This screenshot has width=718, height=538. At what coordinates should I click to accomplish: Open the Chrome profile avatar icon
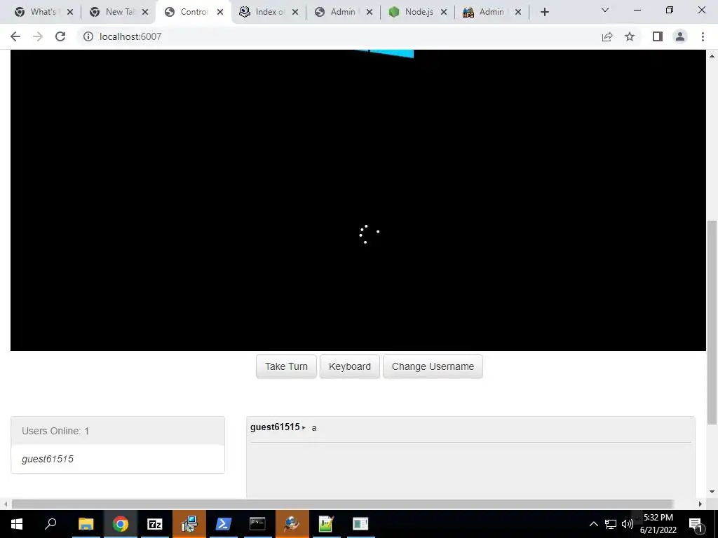tap(680, 36)
